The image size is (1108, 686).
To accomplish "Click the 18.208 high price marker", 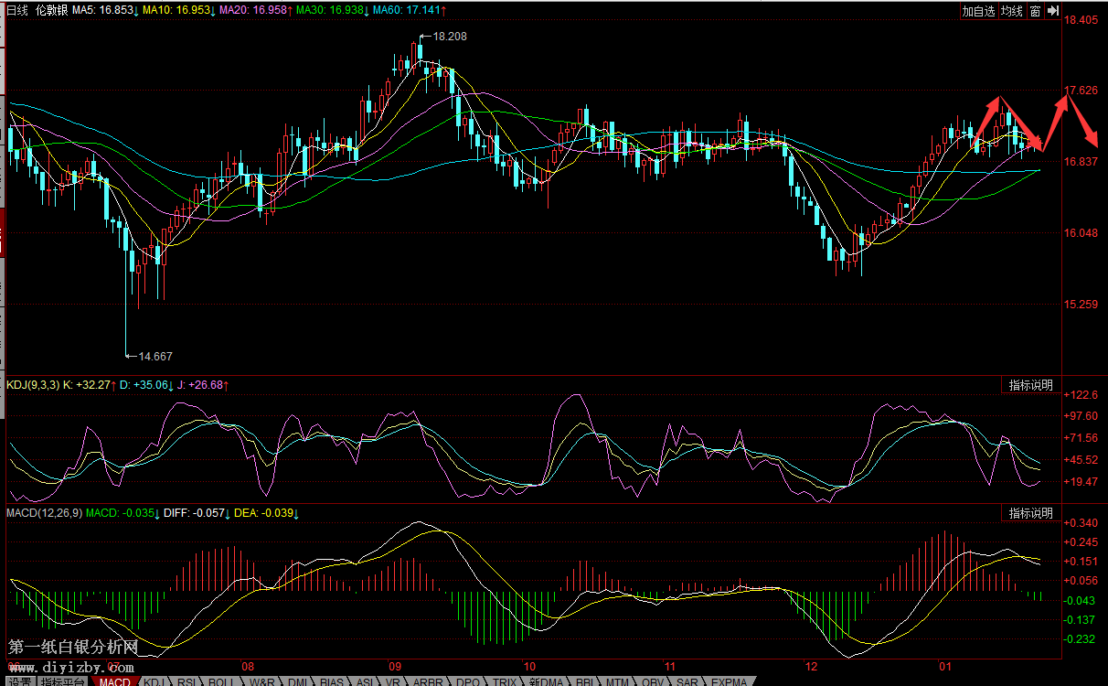I will 449,37.
